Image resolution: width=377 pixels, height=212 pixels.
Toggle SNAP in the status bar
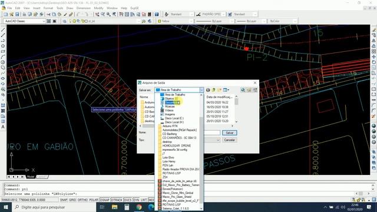click(x=64, y=200)
